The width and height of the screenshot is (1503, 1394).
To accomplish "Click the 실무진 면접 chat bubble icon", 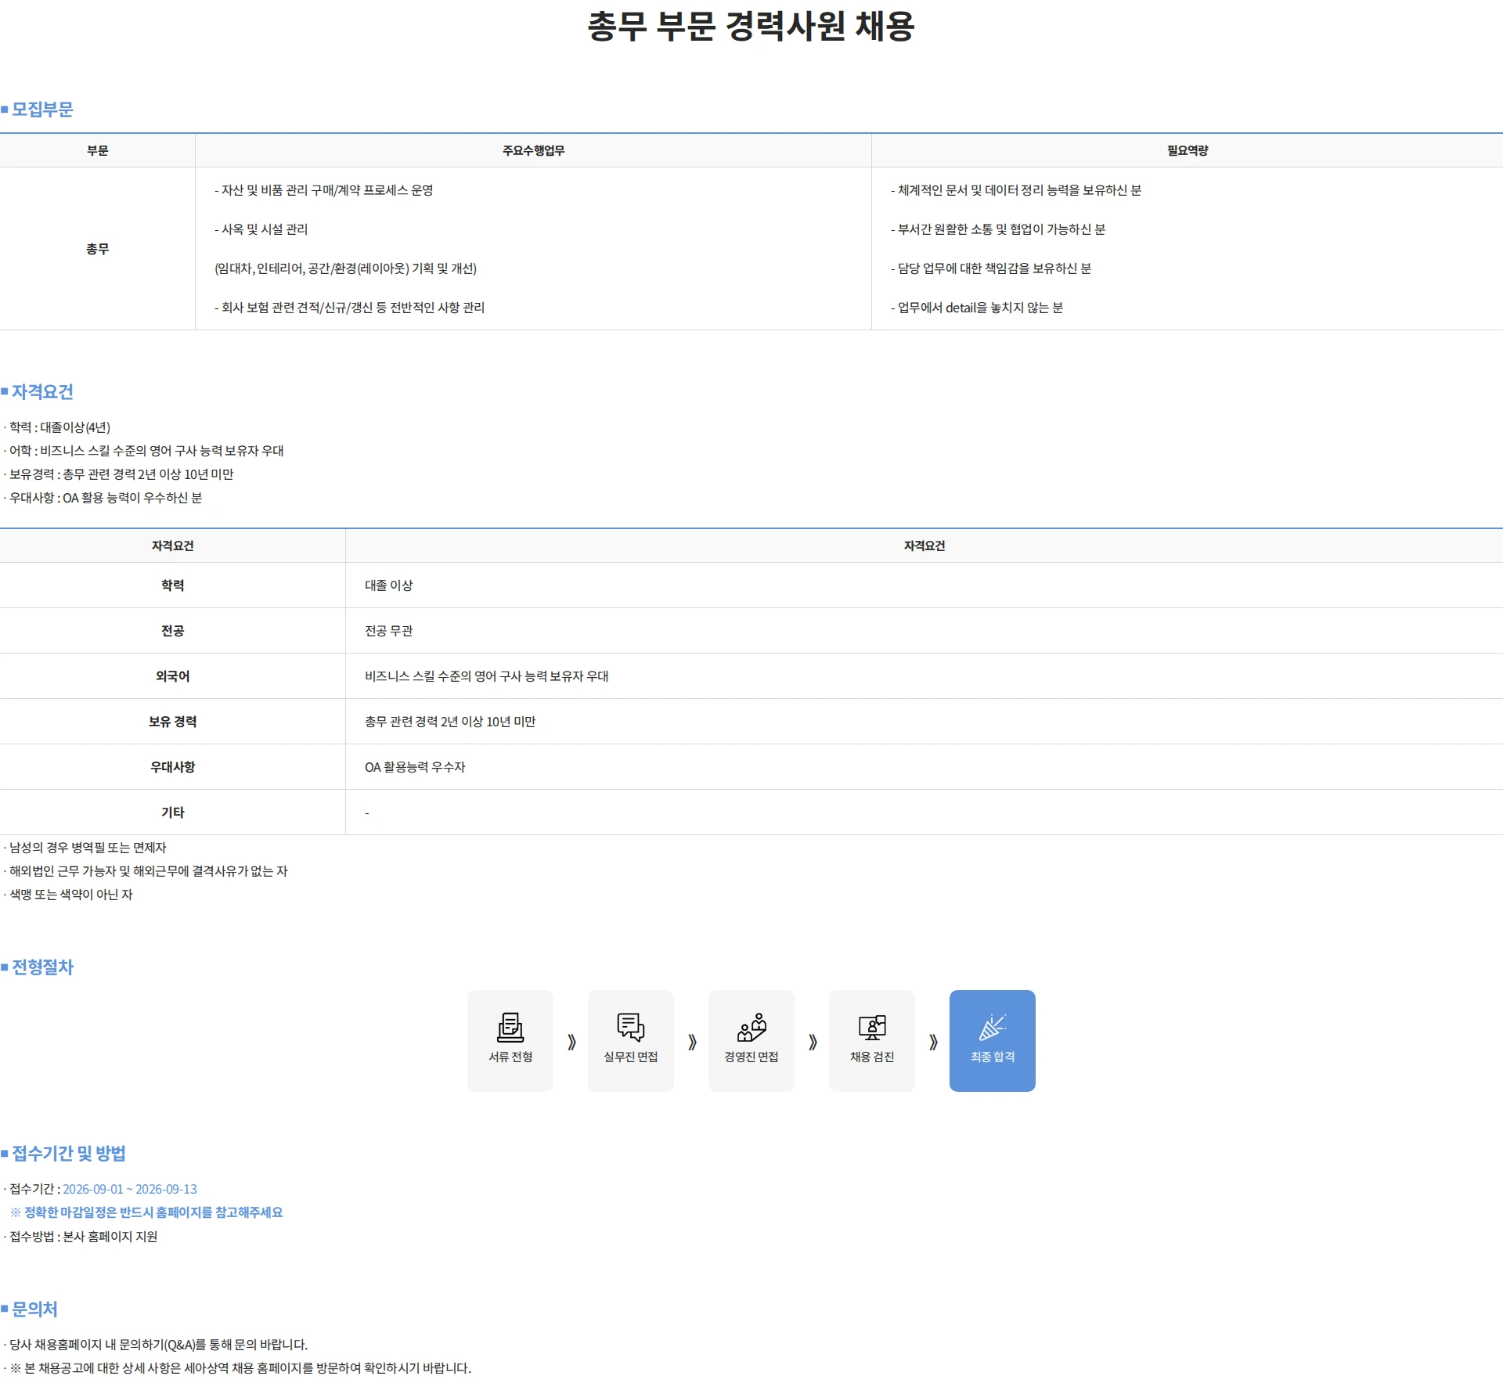I will [x=631, y=1027].
